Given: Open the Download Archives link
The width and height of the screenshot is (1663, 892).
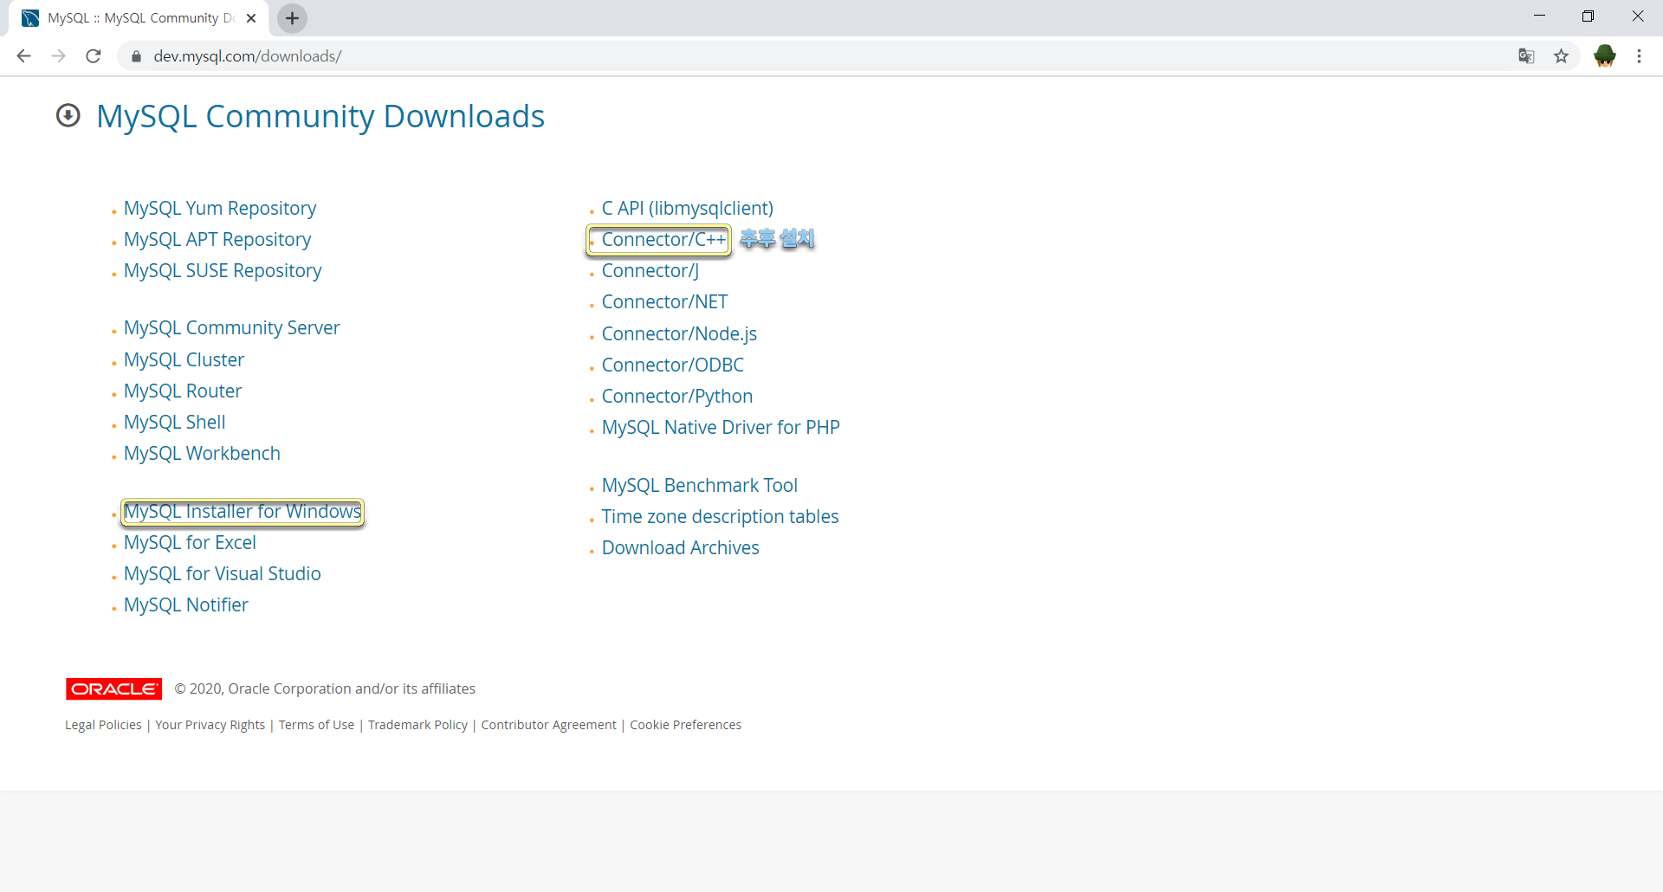Looking at the screenshot, I should coord(680,548).
